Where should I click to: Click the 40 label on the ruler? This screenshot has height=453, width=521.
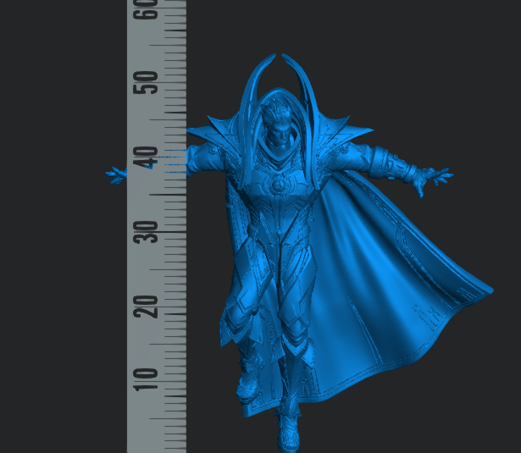point(150,157)
